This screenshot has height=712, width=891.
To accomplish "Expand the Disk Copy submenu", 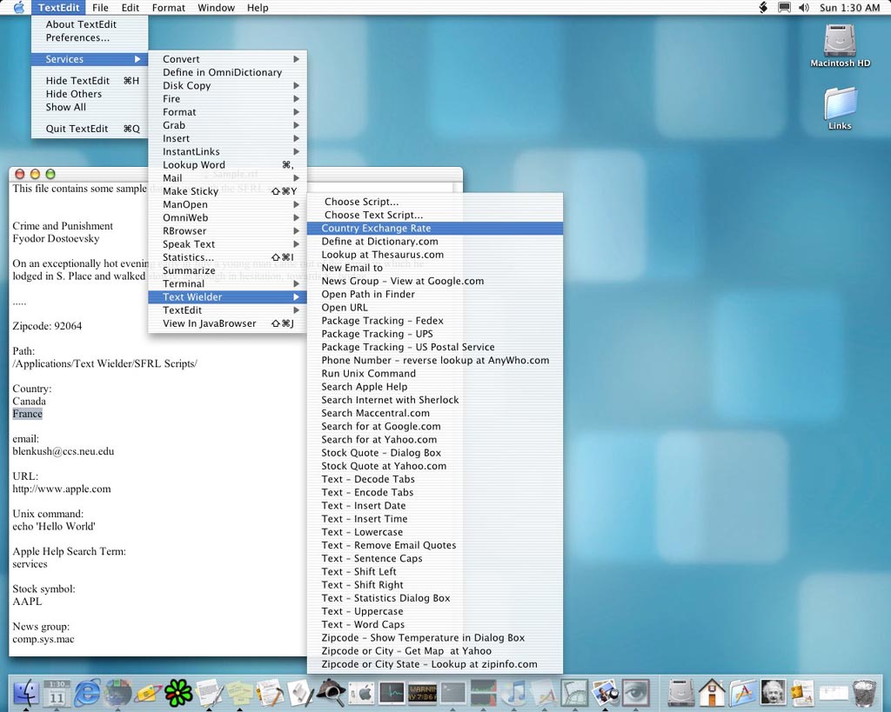I will click(x=227, y=86).
